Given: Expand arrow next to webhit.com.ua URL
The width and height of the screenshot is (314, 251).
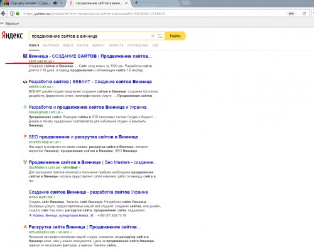Looking at the screenshot, I should click(x=53, y=87).
